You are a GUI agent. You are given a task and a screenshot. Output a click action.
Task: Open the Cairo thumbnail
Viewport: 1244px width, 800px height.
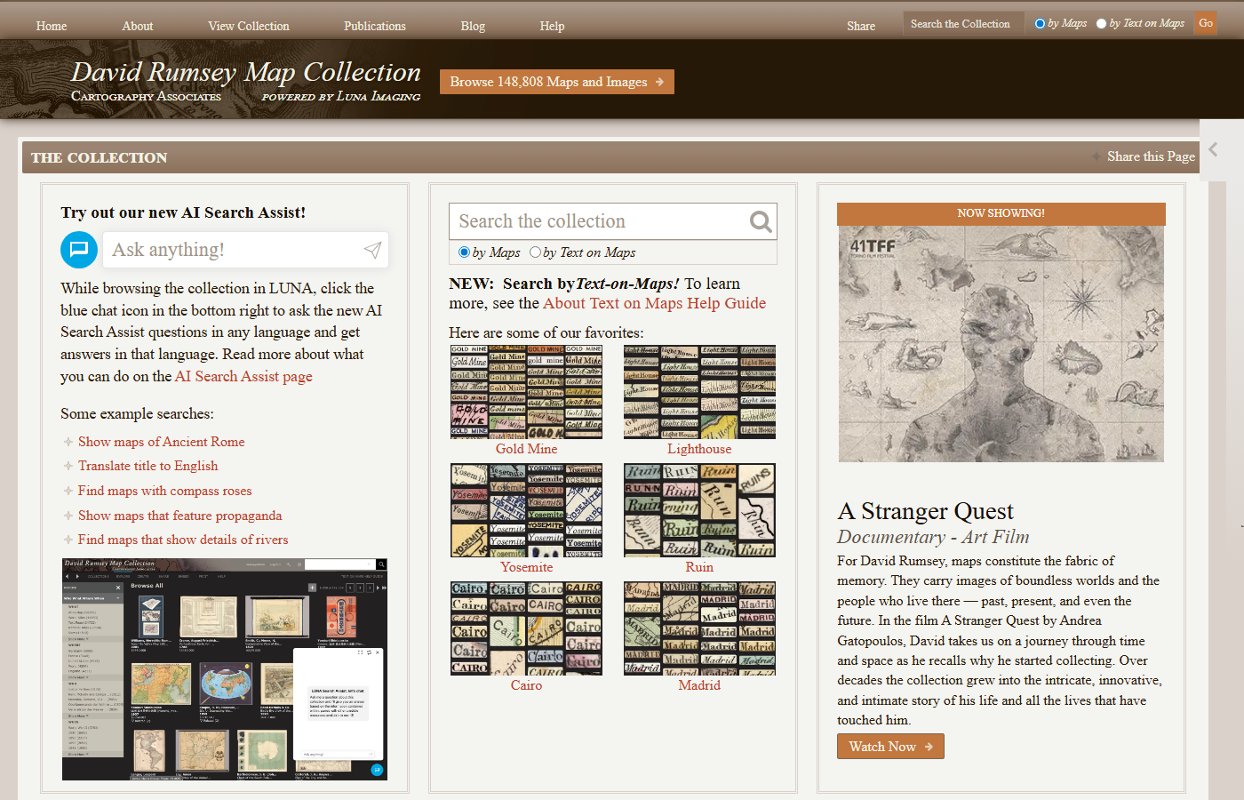[526, 628]
